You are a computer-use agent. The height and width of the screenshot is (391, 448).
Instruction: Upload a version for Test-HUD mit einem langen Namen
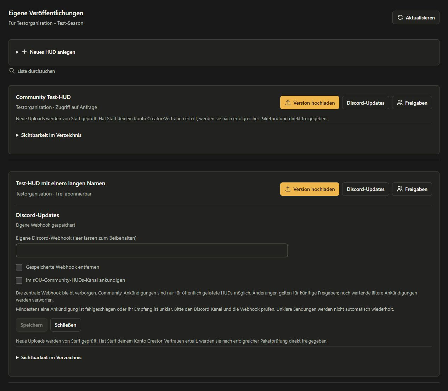point(310,189)
